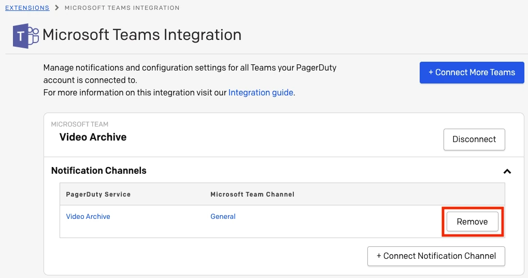
Task: Open the Integration guide link
Action: [x=261, y=93]
